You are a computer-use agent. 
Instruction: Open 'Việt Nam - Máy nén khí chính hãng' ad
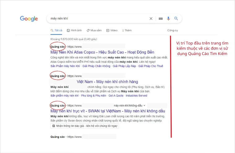pyautogui.click(x=107, y=82)
